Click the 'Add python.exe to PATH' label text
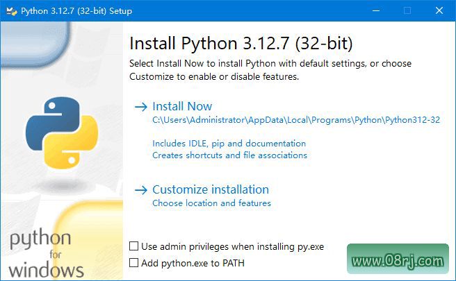 [x=193, y=263]
